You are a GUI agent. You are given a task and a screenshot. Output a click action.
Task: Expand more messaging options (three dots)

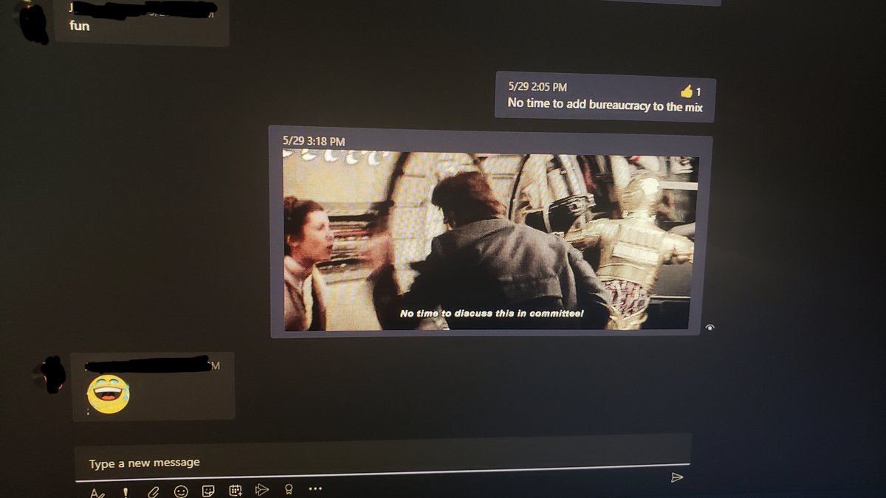click(315, 488)
